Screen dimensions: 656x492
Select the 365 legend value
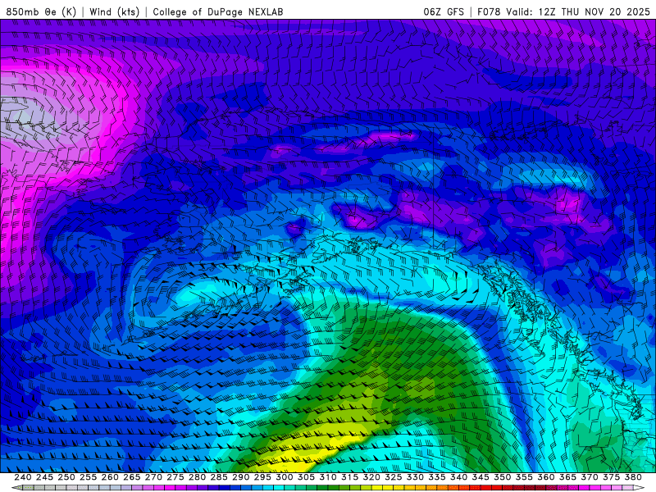pos(567,477)
